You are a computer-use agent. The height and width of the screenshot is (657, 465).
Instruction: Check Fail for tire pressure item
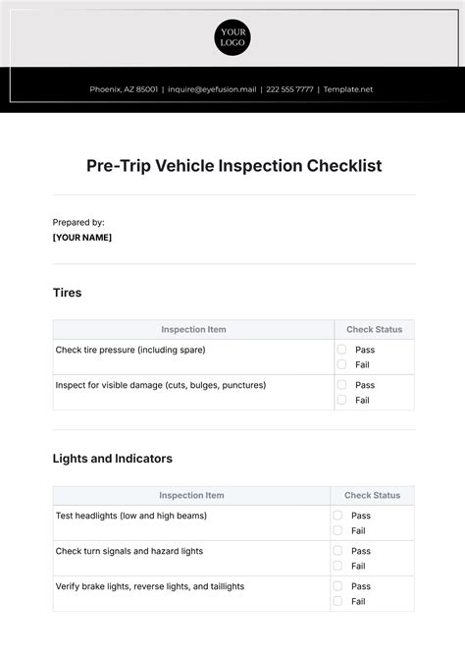[342, 364]
